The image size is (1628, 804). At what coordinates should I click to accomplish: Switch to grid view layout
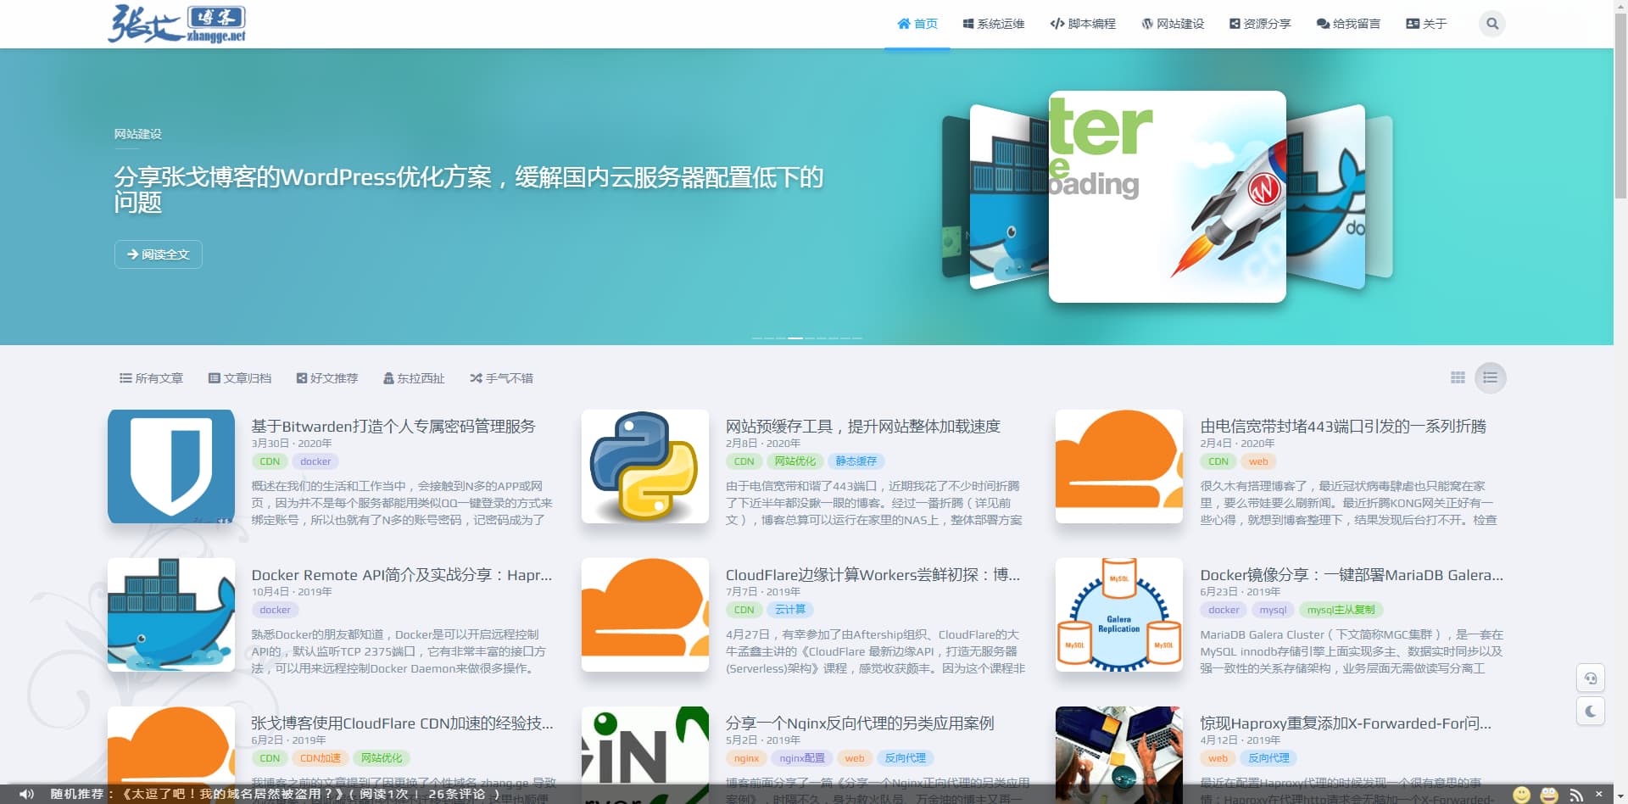coord(1458,378)
